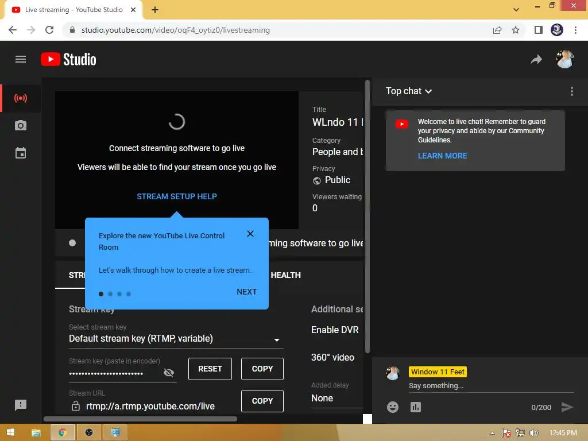Open the Webcam camera icon in sidebar
The width and height of the screenshot is (588, 441).
(21, 126)
